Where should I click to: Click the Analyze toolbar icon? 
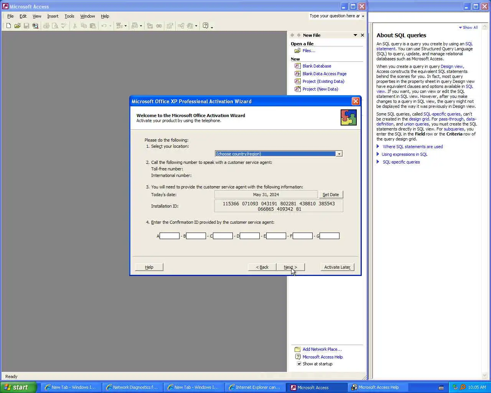click(135, 26)
